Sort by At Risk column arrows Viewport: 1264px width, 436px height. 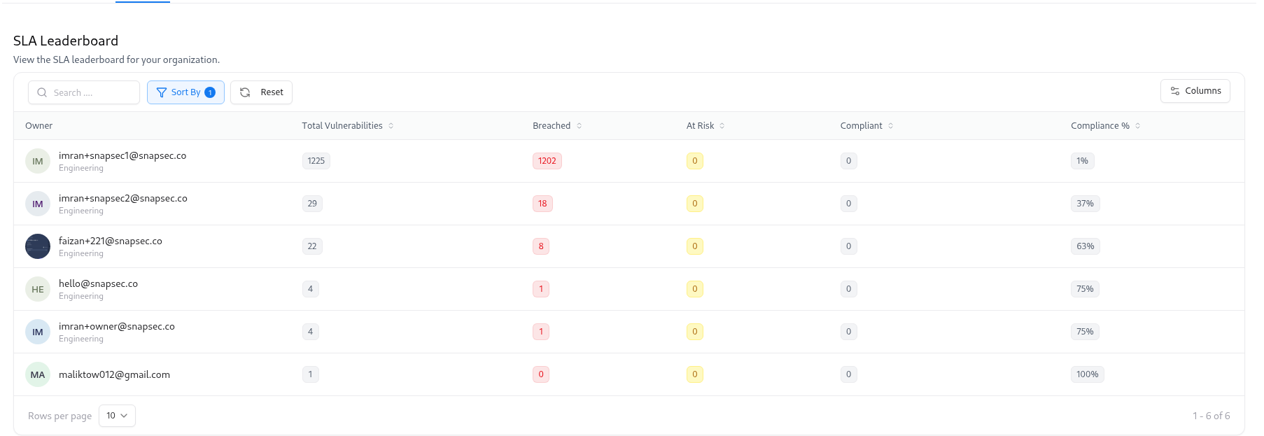click(722, 126)
